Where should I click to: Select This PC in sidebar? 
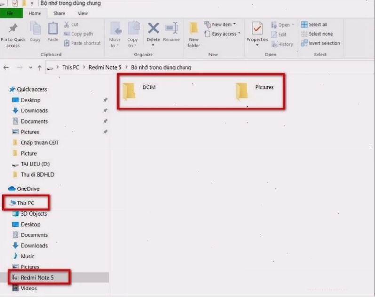point(22,203)
